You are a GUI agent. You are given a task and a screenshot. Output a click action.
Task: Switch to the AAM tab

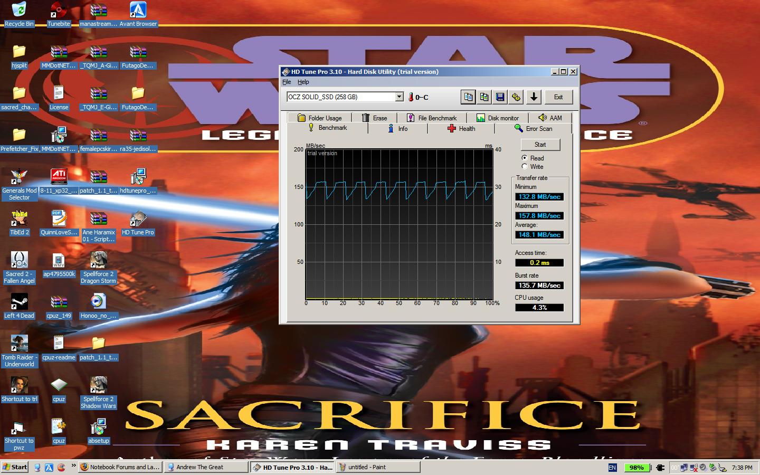pyautogui.click(x=550, y=118)
